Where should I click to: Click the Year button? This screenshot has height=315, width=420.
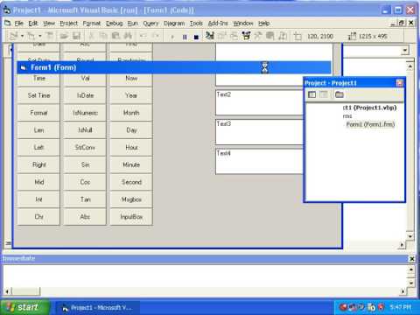coord(131,95)
